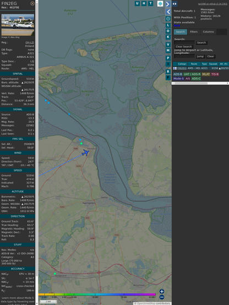The image size is (229, 305).
Task: Toggle the K map option
Action: pos(168,37)
